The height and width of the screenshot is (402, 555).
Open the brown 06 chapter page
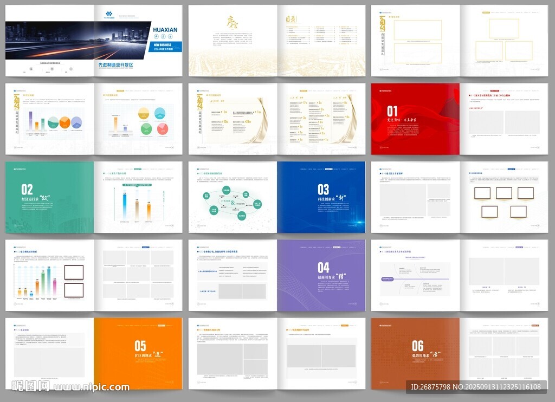[415, 354]
